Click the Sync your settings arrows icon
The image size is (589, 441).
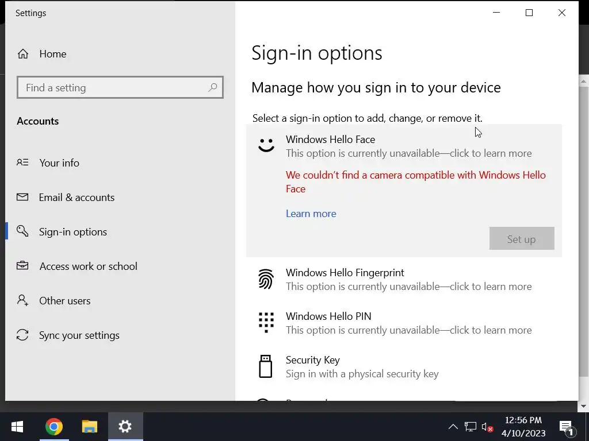point(22,335)
